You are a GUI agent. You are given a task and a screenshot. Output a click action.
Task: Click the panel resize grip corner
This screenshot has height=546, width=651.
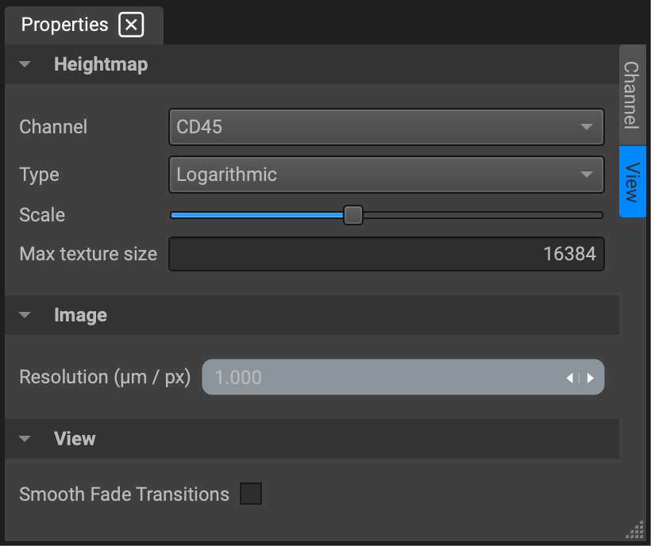(x=635, y=530)
